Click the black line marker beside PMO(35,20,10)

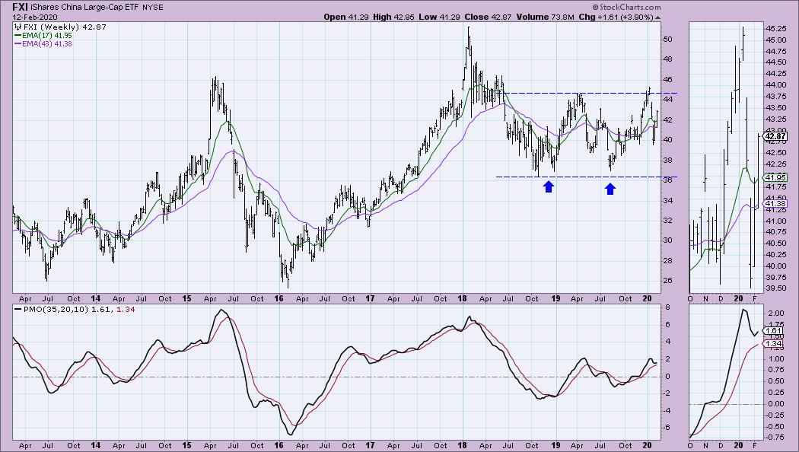click(x=18, y=309)
